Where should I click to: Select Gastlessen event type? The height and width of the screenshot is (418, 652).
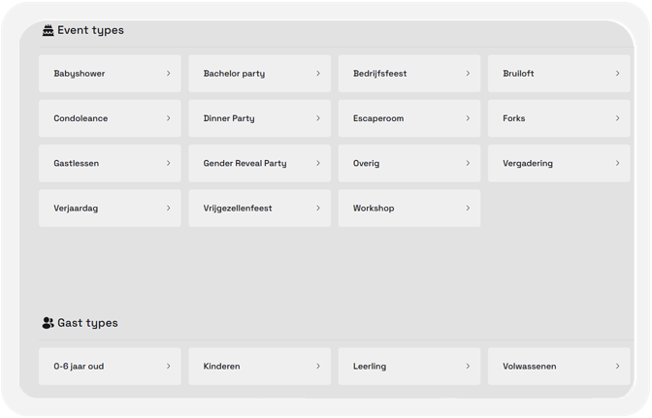click(x=110, y=163)
